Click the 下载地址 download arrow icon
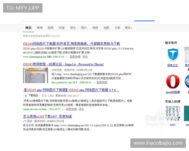This screenshot has height=151, width=189. (x=26, y=96)
